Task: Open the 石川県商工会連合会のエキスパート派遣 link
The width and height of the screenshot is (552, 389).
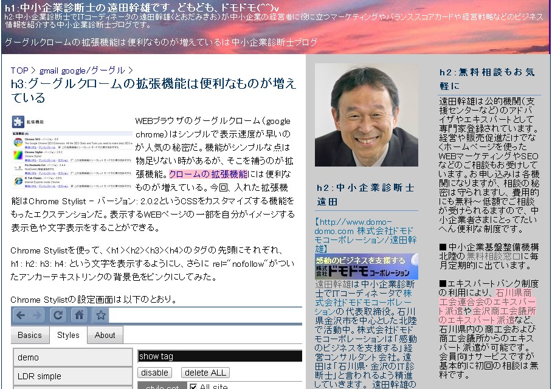Action: point(487,301)
